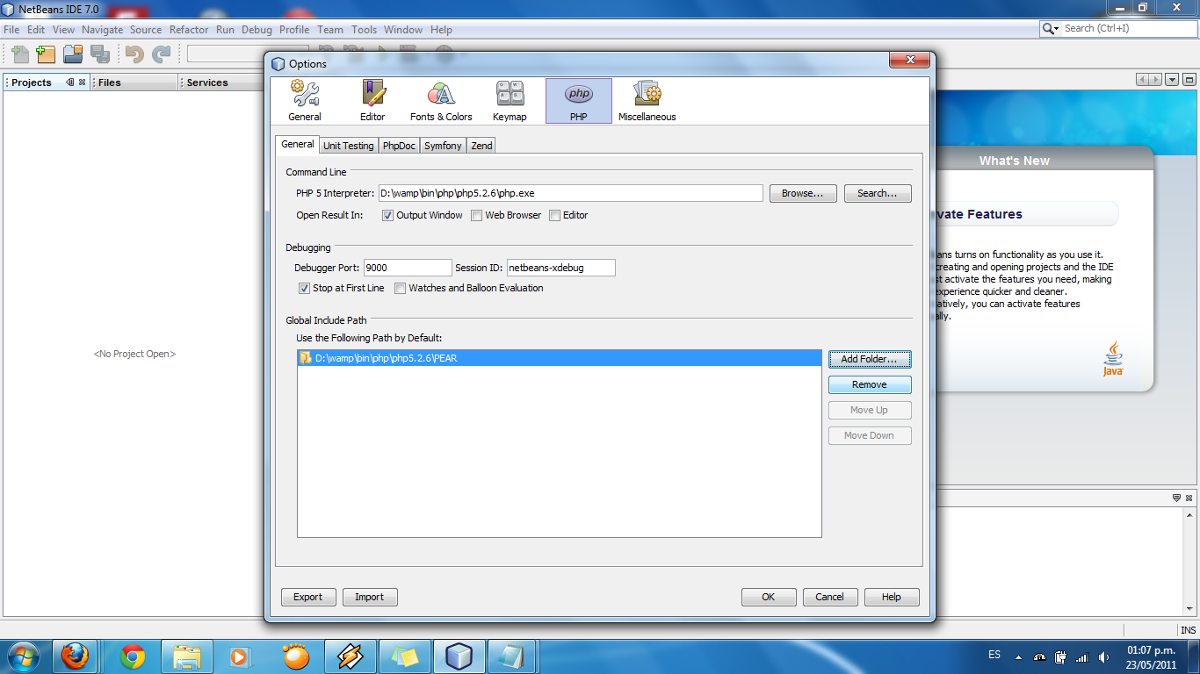Browse for the PHP 5 interpreter
This screenshot has width=1200, height=674.
tap(802, 193)
